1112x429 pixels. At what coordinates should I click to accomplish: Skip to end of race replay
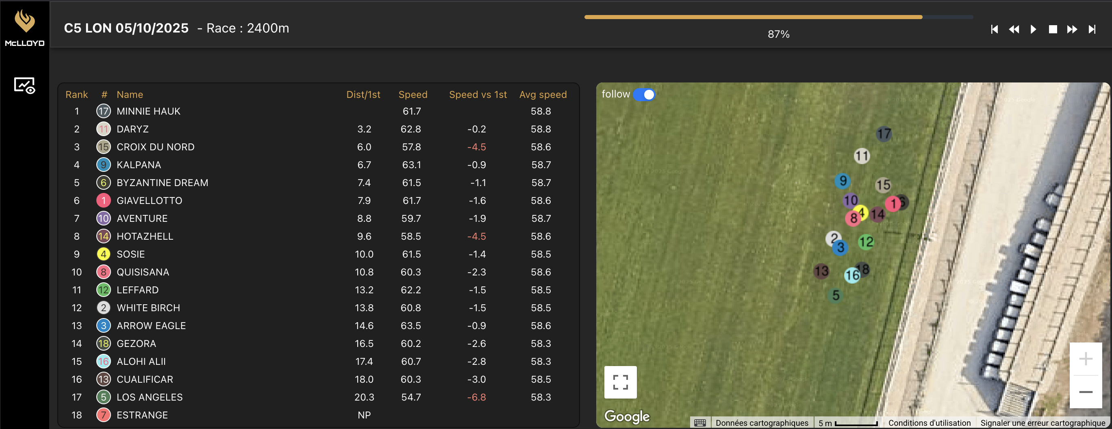point(1092,29)
